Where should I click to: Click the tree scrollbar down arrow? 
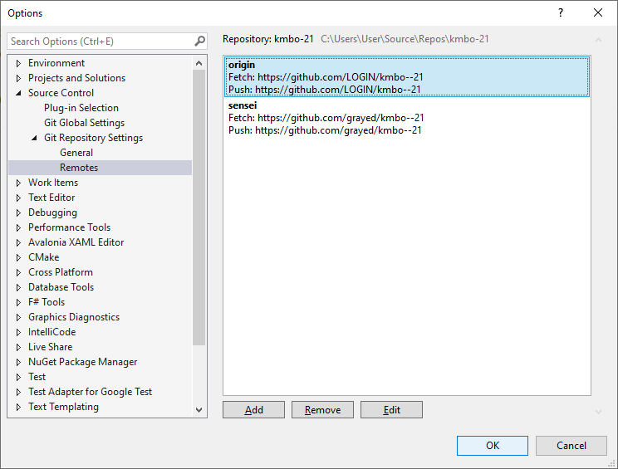coord(199,410)
